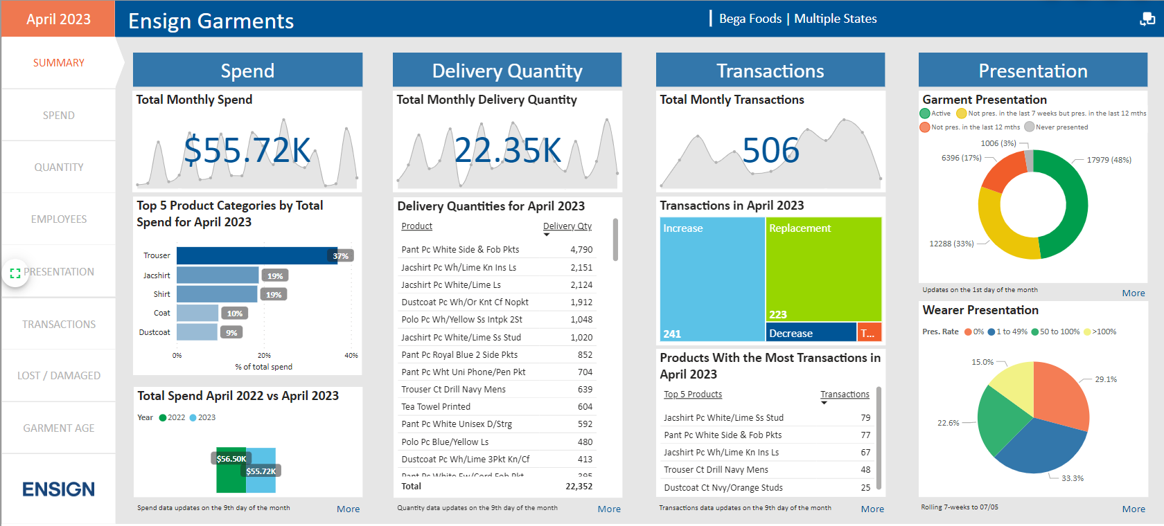Click the Delivery Quantities table scrollbar

tap(615, 240)
